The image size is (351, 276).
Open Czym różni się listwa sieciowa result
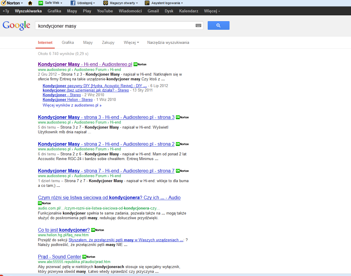point(109,198)
